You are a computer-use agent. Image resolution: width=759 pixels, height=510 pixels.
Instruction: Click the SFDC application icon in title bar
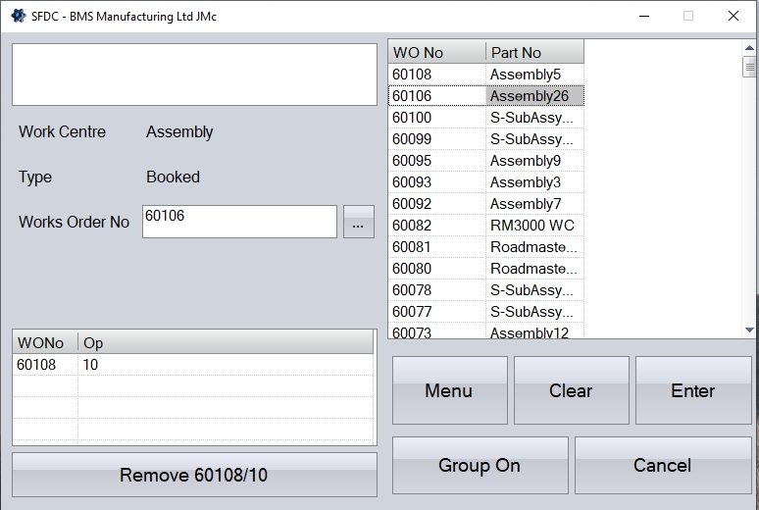pyautogui.click(x=18, y=16)
